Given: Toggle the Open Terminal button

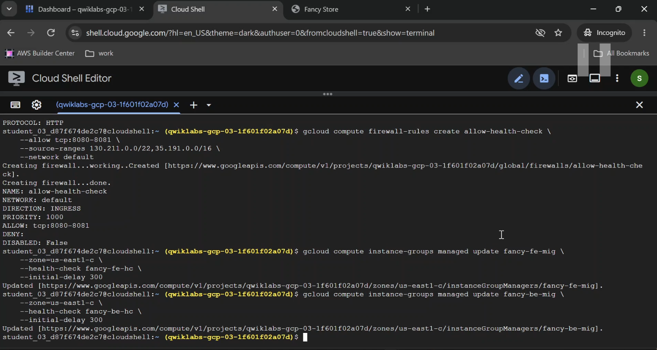Looking at the screenshot, I should pyautogui.click(x=544, y=78).
